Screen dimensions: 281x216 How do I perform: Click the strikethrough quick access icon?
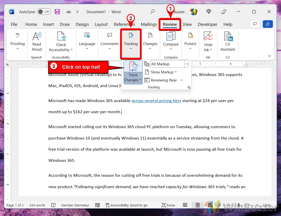(68, 12)
